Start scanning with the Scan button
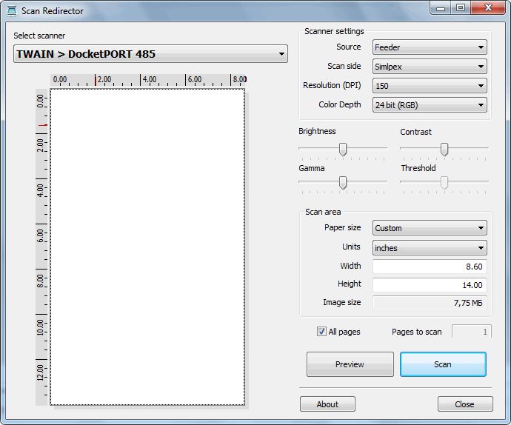This screenshot has height=425, width=511. [443, 364]
